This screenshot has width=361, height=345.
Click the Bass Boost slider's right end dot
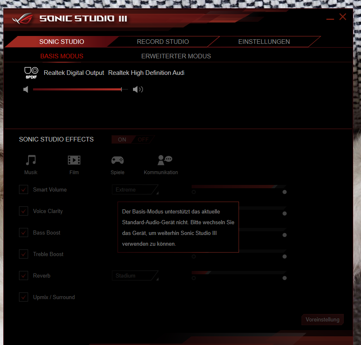point(285,235)
